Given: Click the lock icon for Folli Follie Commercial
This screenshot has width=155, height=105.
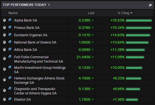Looking at the screenshot, I should click(4, 58).
